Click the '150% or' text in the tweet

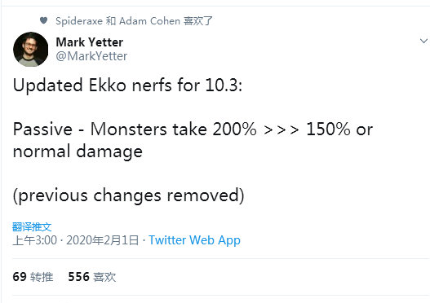(339, 129)
